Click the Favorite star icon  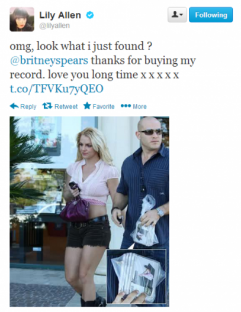87,106
